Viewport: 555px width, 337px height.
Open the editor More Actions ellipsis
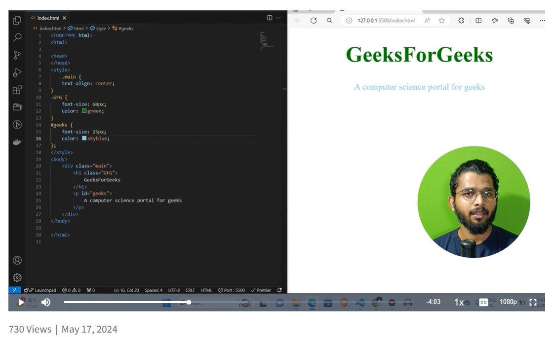(x=279, y=18)
